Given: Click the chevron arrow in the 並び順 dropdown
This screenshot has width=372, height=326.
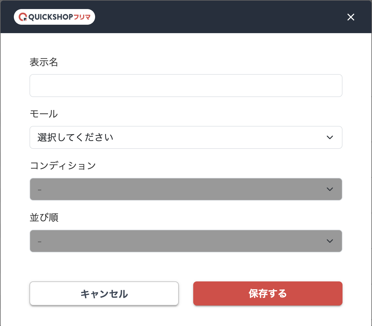Looking at the screenshot, I should (x=330, y=241).
